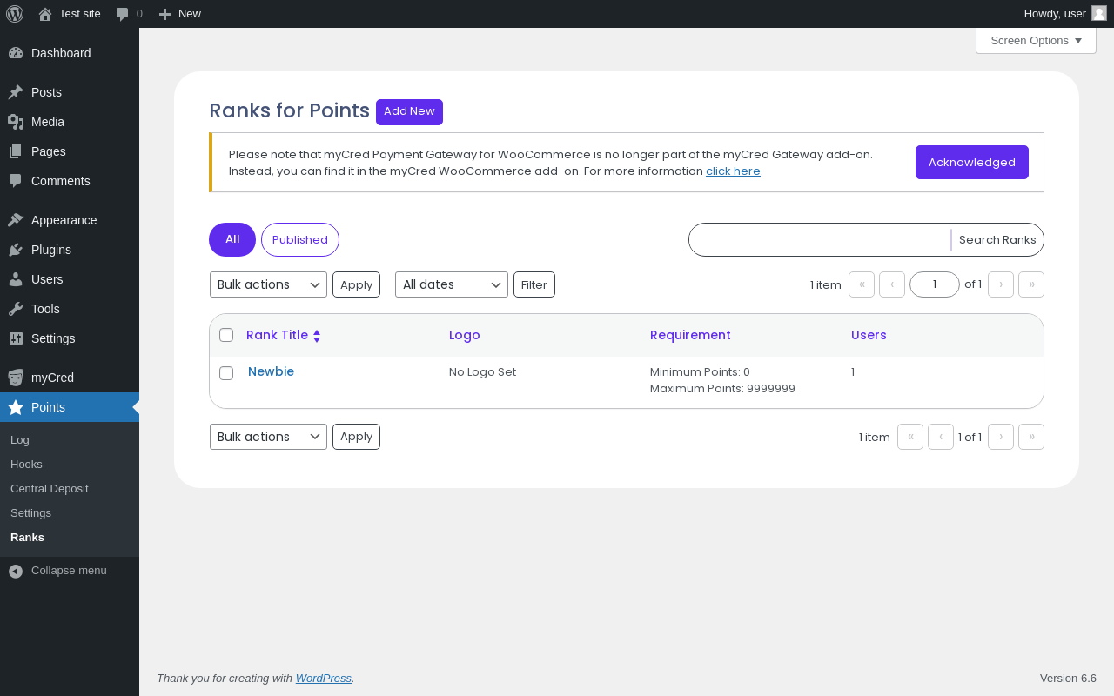Image resolution: width=1114 pixels, height=696 pixels.
Task: Click bottom last-page pagination button
Action: tap(1031, 437)
